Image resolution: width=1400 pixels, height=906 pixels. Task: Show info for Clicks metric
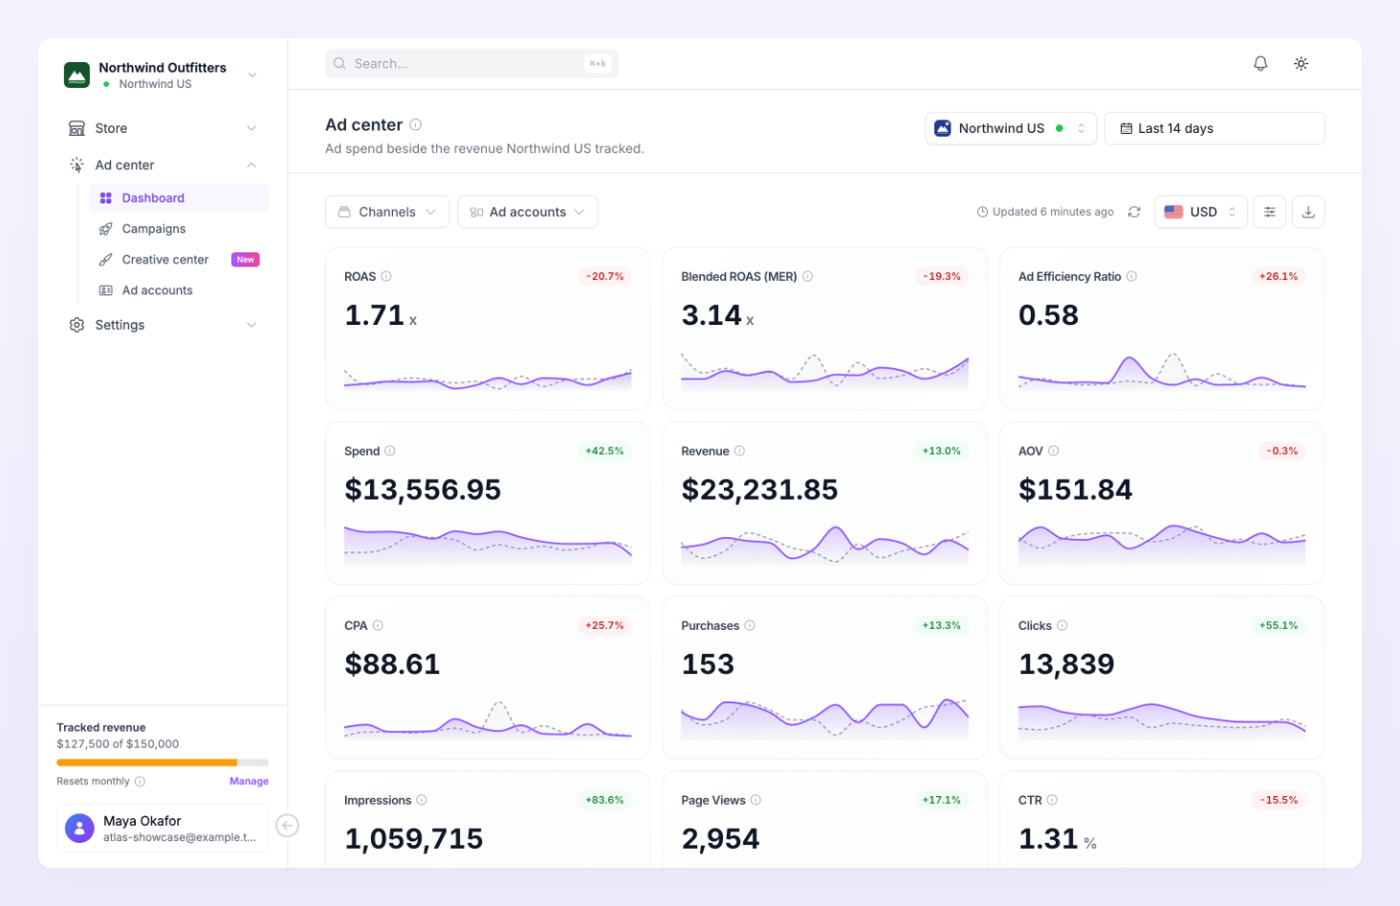(1061, 626)
